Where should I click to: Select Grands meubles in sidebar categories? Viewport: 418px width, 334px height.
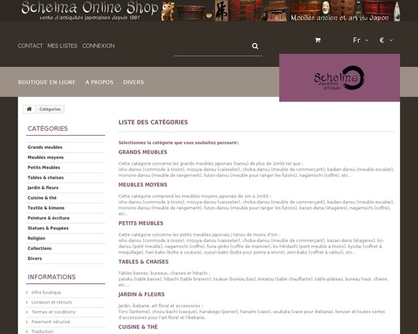click(x=45, y=148)
